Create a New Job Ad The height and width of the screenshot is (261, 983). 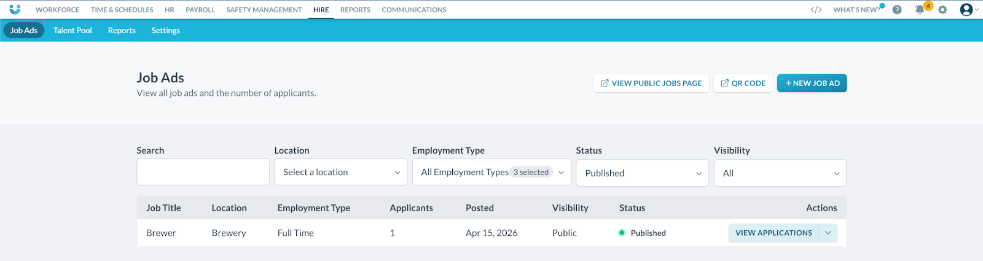[x=812, y=83]
